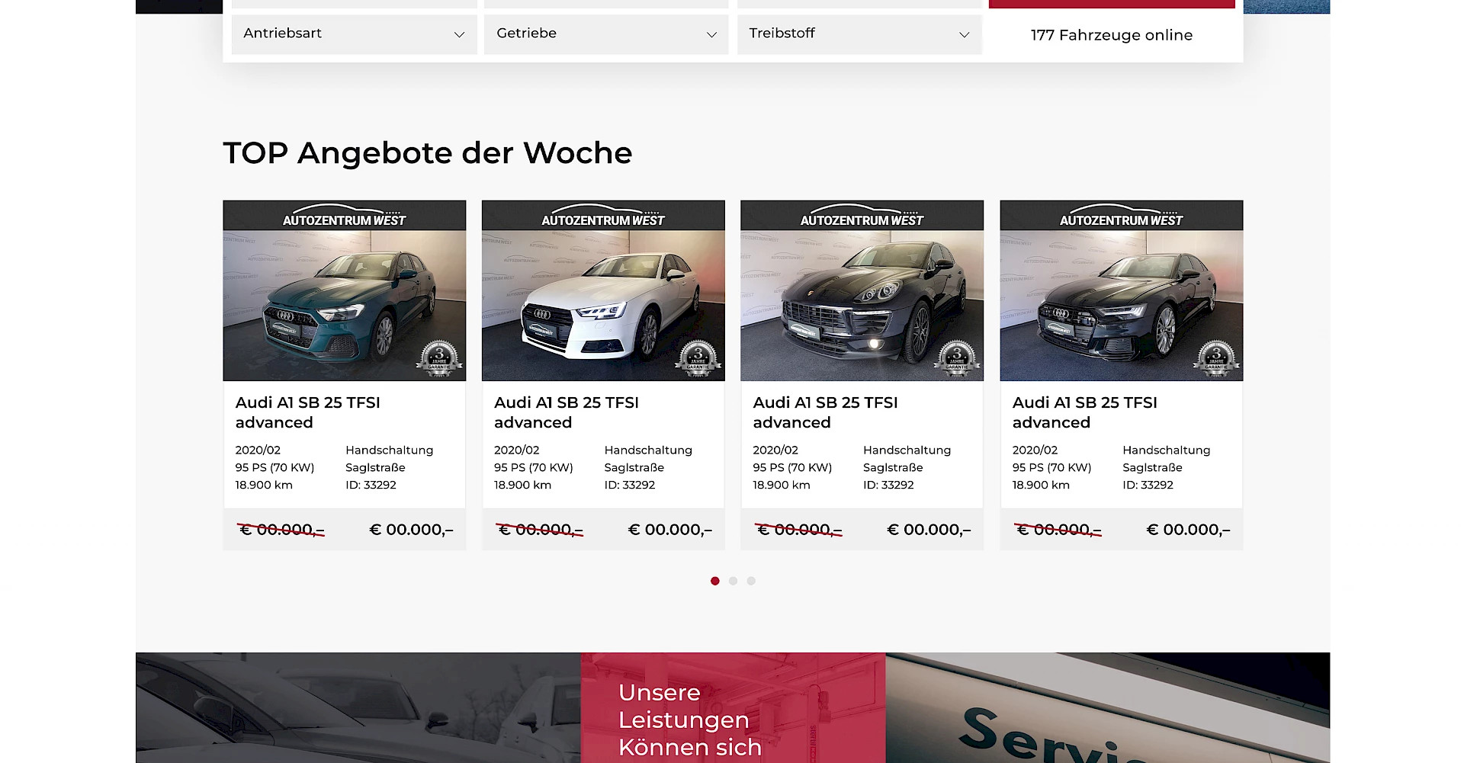The height and width of the screenshot is (763, 1464).
Task: Click 18.900 km on the white Audi card
Action: pyautogui.click(x=522, y=485)
